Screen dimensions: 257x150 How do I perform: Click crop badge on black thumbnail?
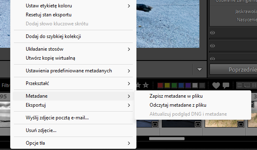[198, 124]
